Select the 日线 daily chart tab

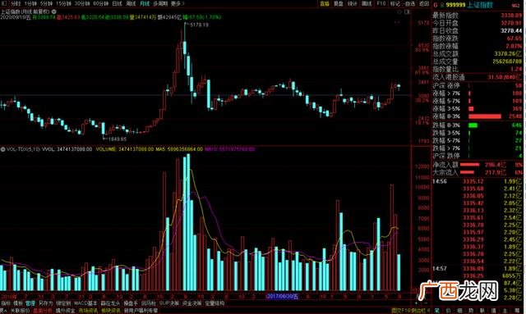click(x=117, y=3)
